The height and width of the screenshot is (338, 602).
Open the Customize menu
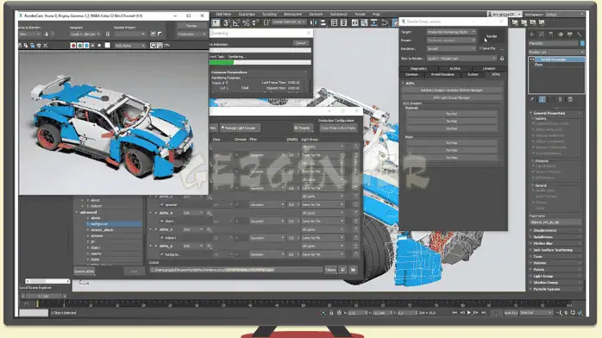[x=247, y=14]
